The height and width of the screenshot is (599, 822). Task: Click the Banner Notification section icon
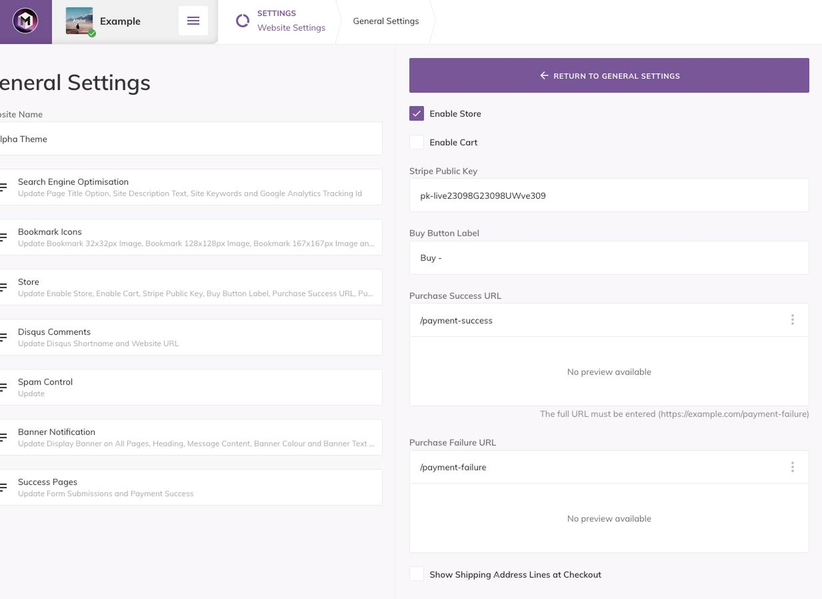point(3,437)
